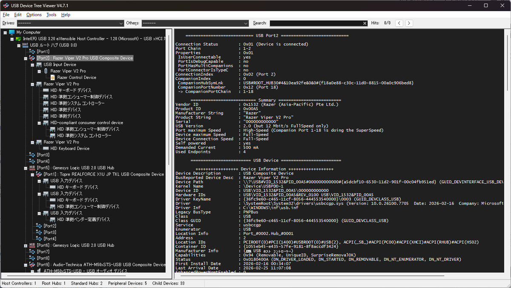The width and height of the screenshot is (511, 288).
Task: Click 'Peripheral Devices: 5' in the status bar
Action: 128,283
